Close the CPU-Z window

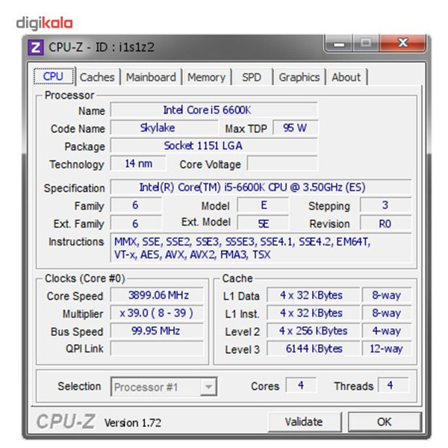[x=403, y=44]
